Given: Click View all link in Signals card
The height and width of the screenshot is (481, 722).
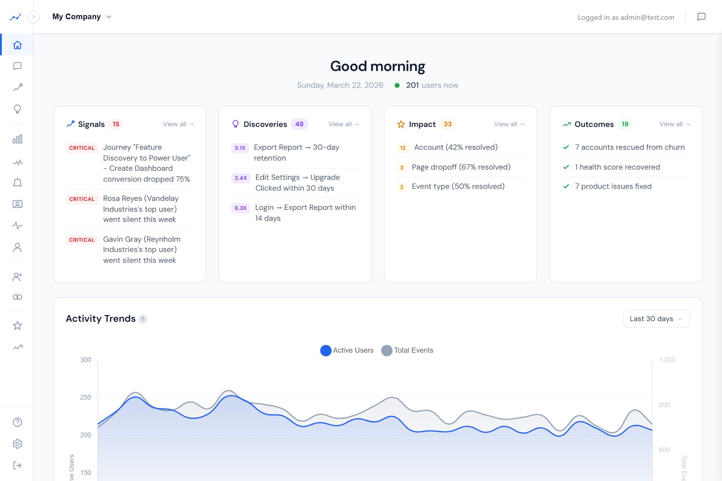Looking at the screenshot, I should pos(178,124).
